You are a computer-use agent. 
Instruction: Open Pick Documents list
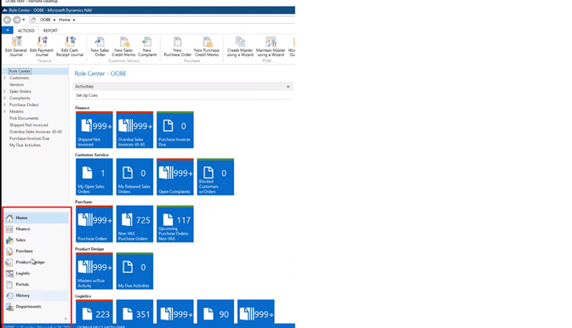(x=24, y=118)
